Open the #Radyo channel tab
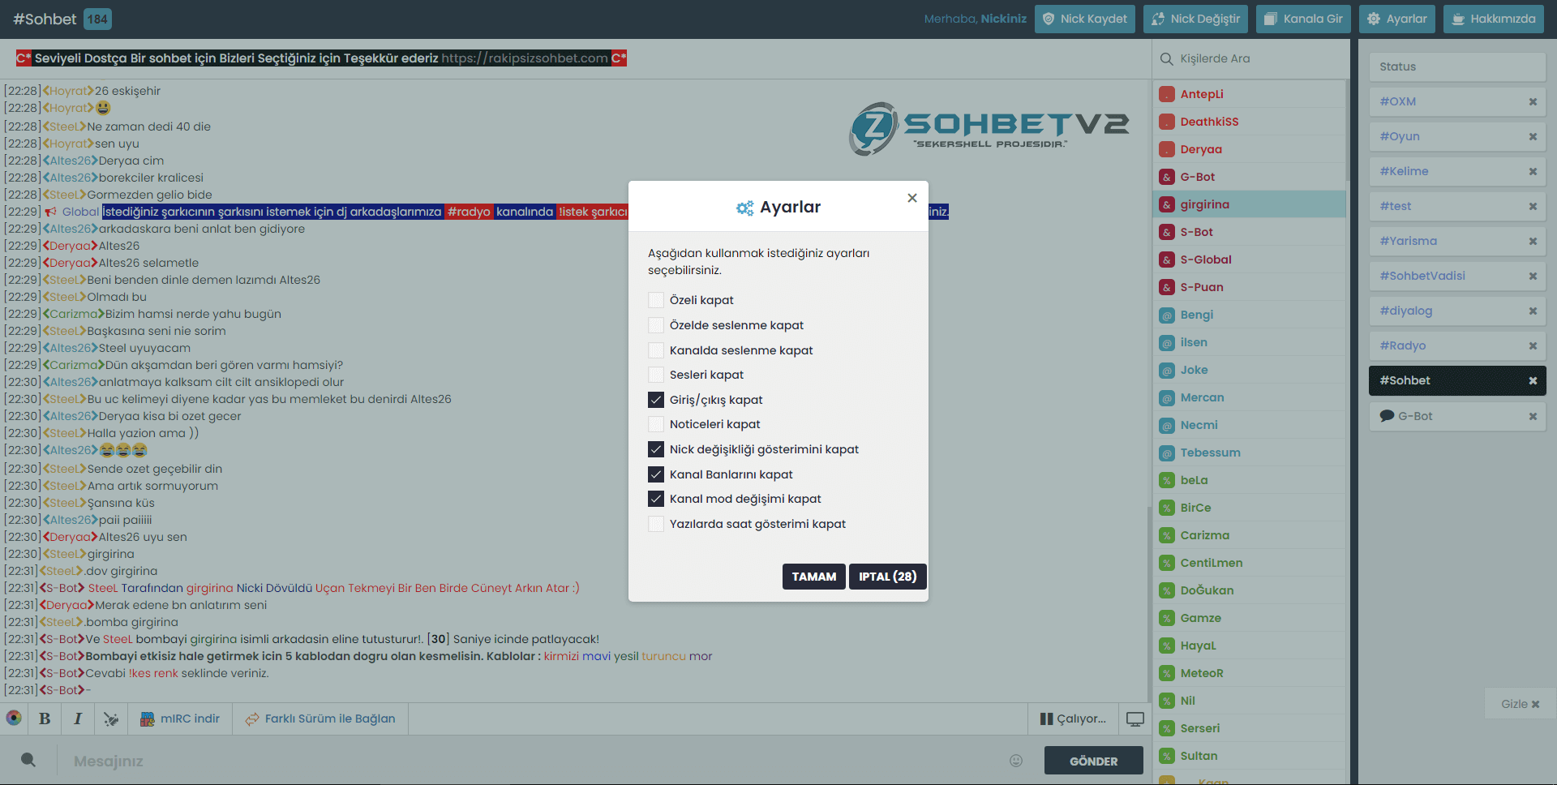This screenshot has width=1557, height=785. click(x=1457, y=345)
